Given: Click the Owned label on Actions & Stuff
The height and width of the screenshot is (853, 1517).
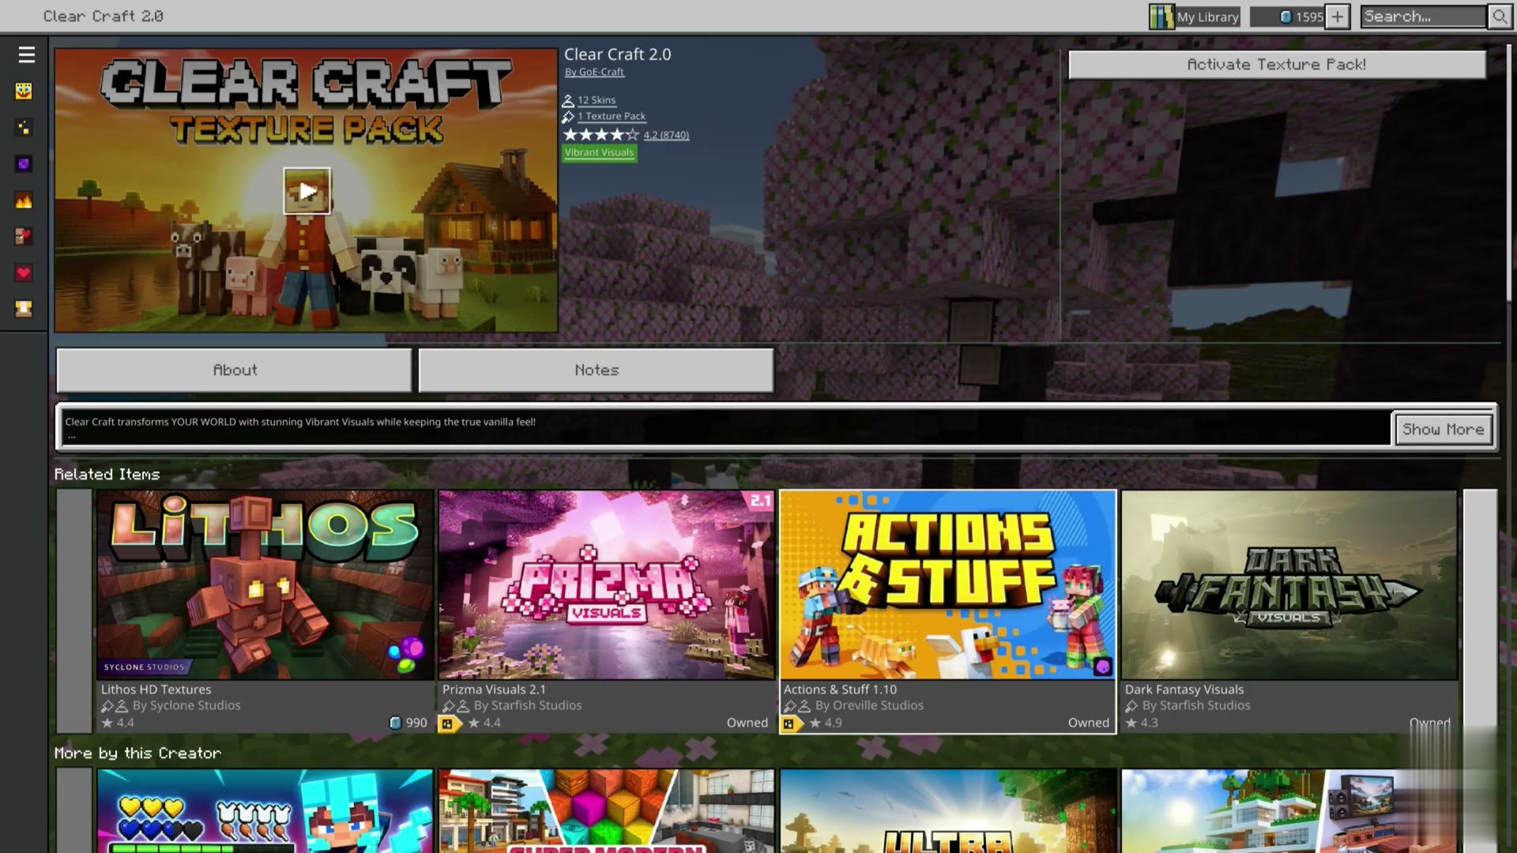Looking at the screenshot, I should tap(1088, 723).
